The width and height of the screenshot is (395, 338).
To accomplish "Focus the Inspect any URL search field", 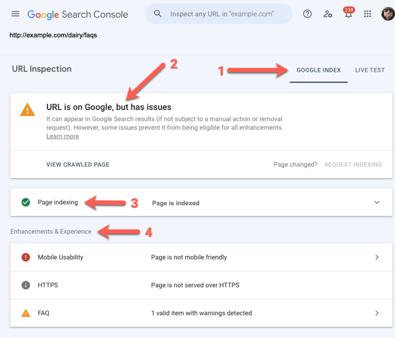I will [x=222, y=14].
